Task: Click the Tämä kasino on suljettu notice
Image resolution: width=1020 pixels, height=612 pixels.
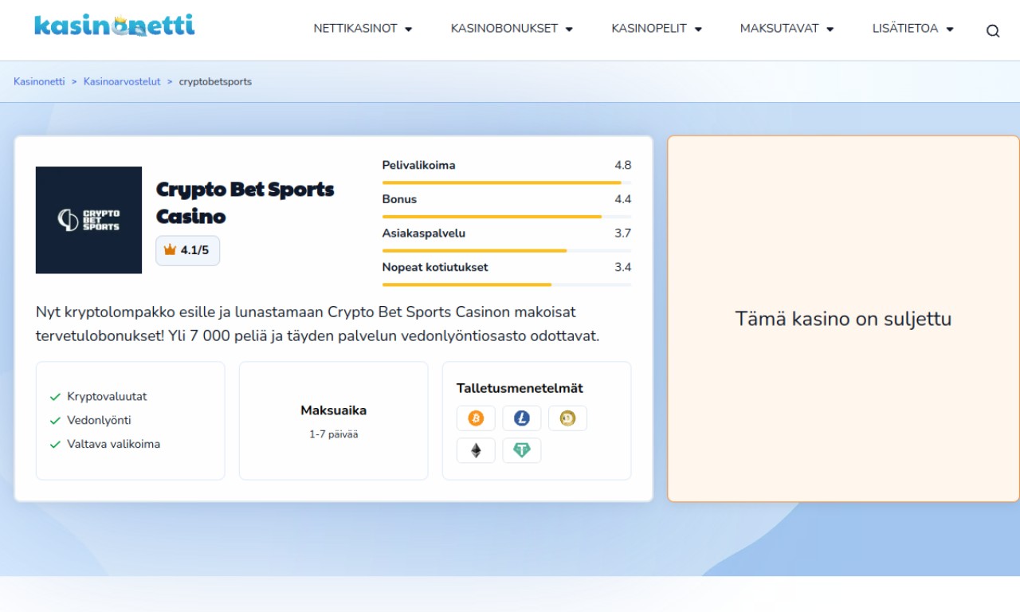Action: [843, 319]
